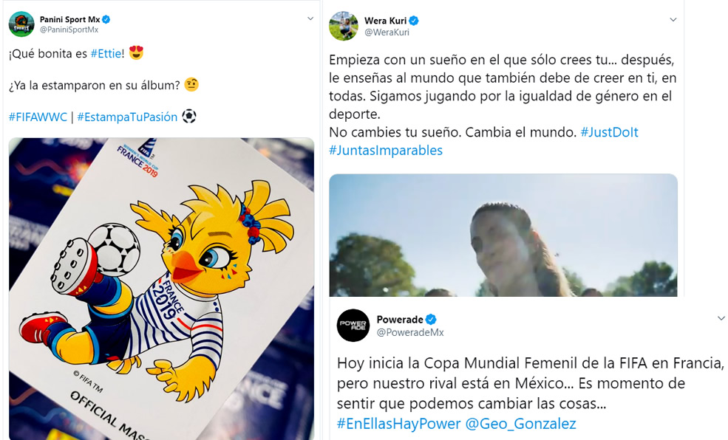Open the #EnEllasHayPower hashtag

tap(399, 423)
